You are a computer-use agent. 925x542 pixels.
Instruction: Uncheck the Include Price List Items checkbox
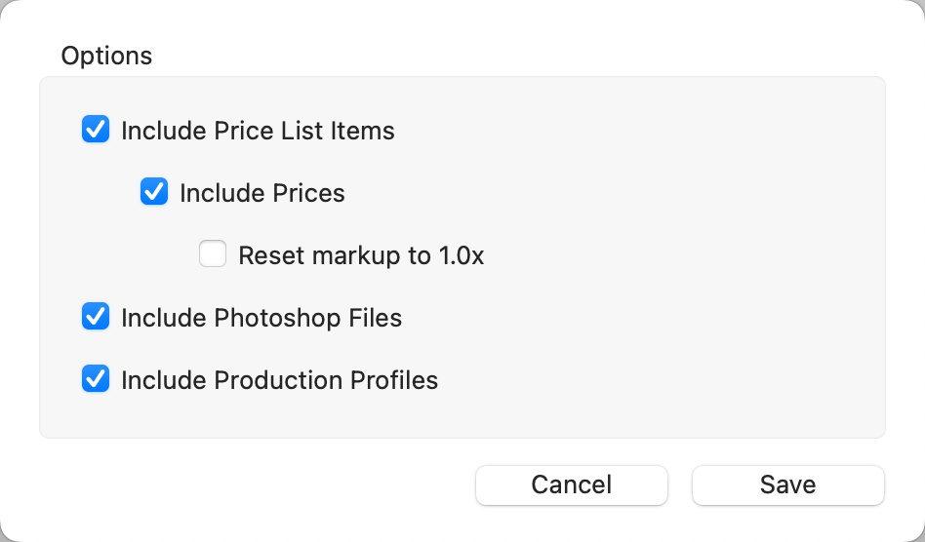coord(96,130)
